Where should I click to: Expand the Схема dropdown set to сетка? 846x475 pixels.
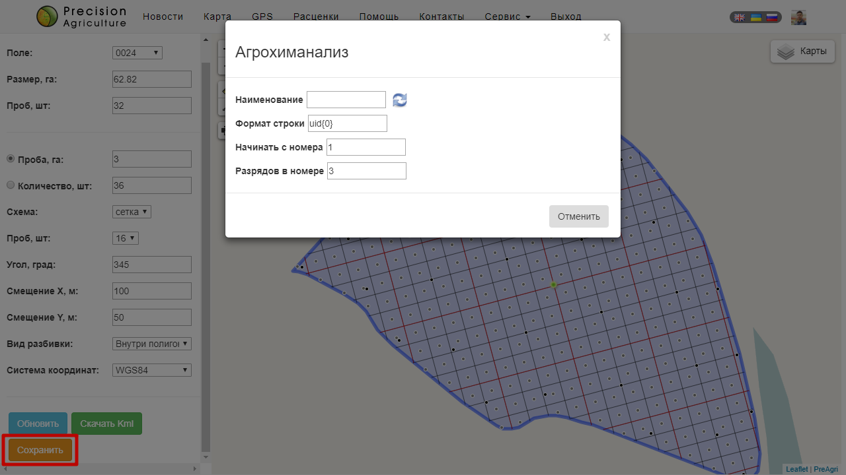tap(132, 212)
